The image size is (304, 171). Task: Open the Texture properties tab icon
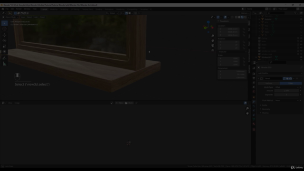tap(254, 130)
